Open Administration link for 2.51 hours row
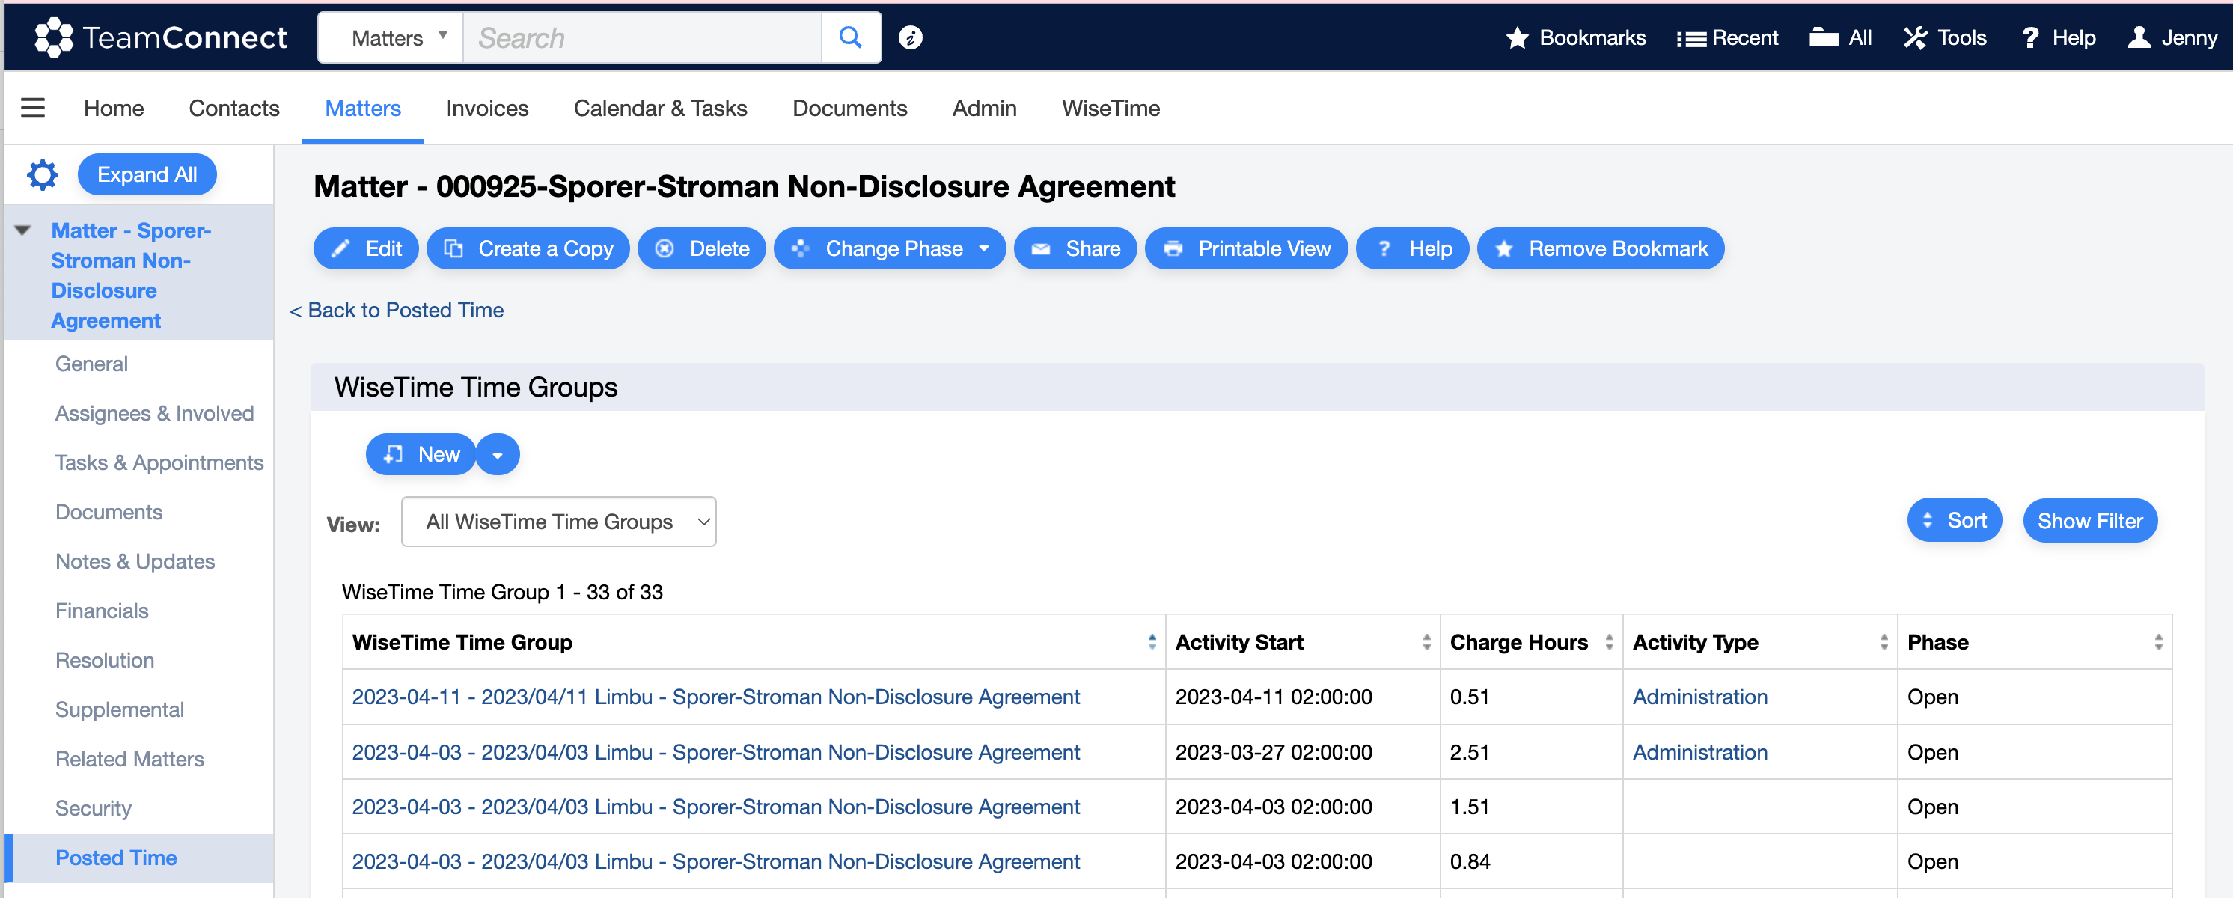 [x=1699, y=752]
